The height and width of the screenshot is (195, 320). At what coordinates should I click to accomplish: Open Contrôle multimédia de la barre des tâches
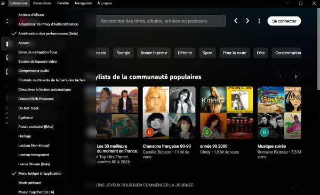[x=52, y=80]
